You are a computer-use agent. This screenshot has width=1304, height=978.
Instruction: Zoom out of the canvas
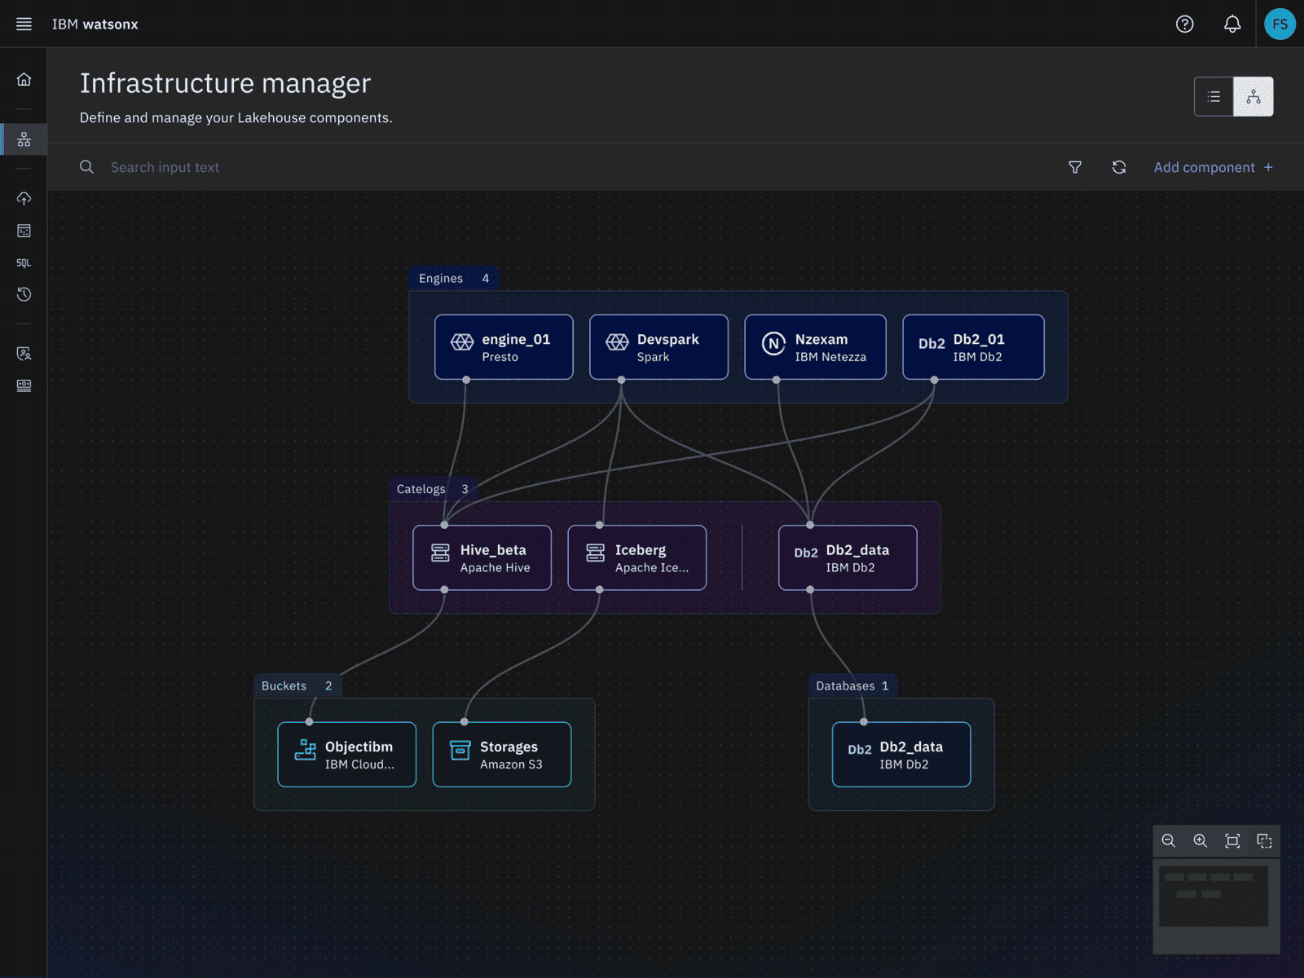tap(1168, 841)
